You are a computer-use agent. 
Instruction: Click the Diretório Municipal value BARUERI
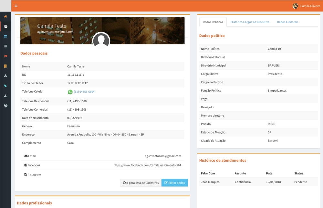274,65
